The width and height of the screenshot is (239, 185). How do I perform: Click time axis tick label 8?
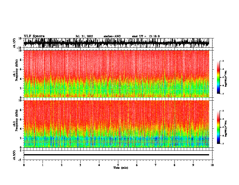174,165
